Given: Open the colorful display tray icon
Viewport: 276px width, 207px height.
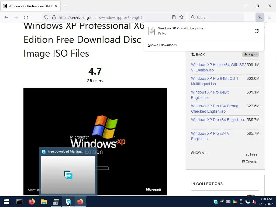Looking at the screenshot, I should 235,202.
